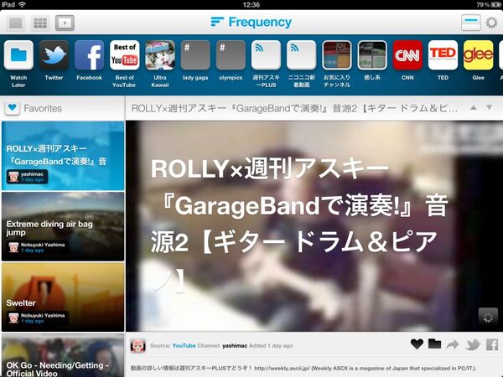Viewport: 503px width, 377px height.
Task: Go to previous video with up arrow
Action: 473,108
